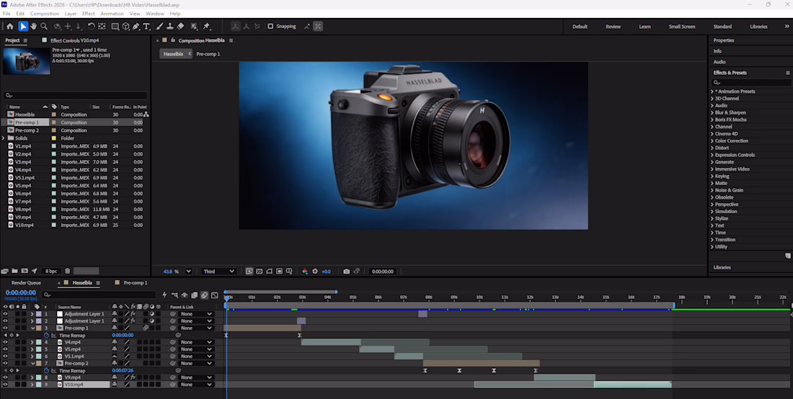
Task: Select the Pen tool
Action: [x=136, y=26]
